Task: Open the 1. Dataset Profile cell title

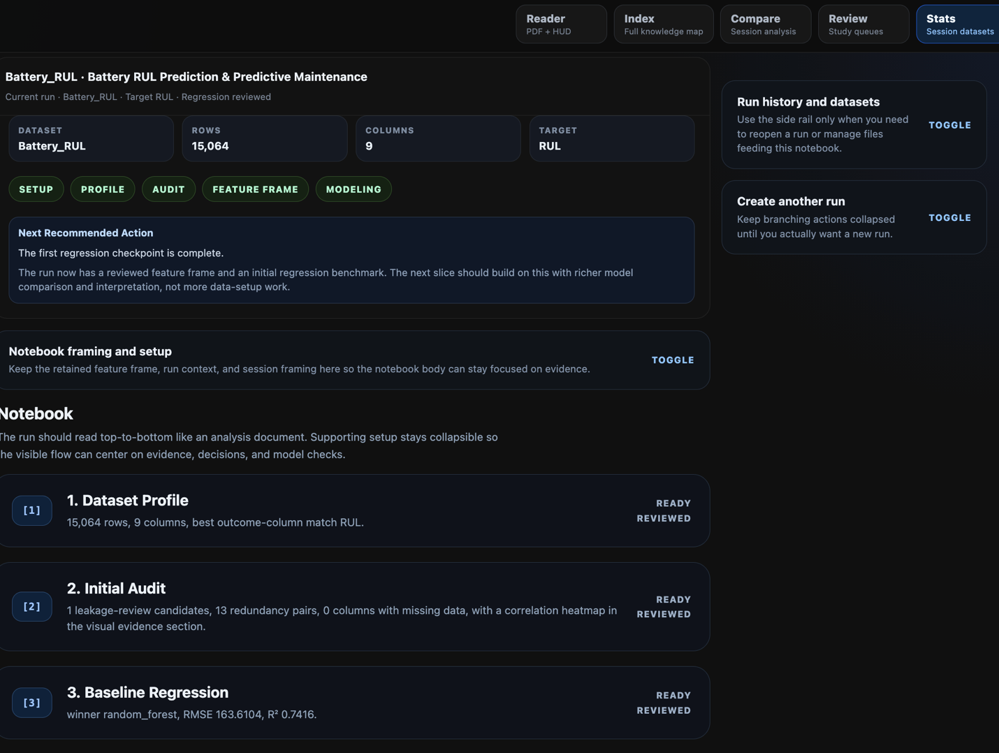Action: pyautogui.click(x=128, y=501)
